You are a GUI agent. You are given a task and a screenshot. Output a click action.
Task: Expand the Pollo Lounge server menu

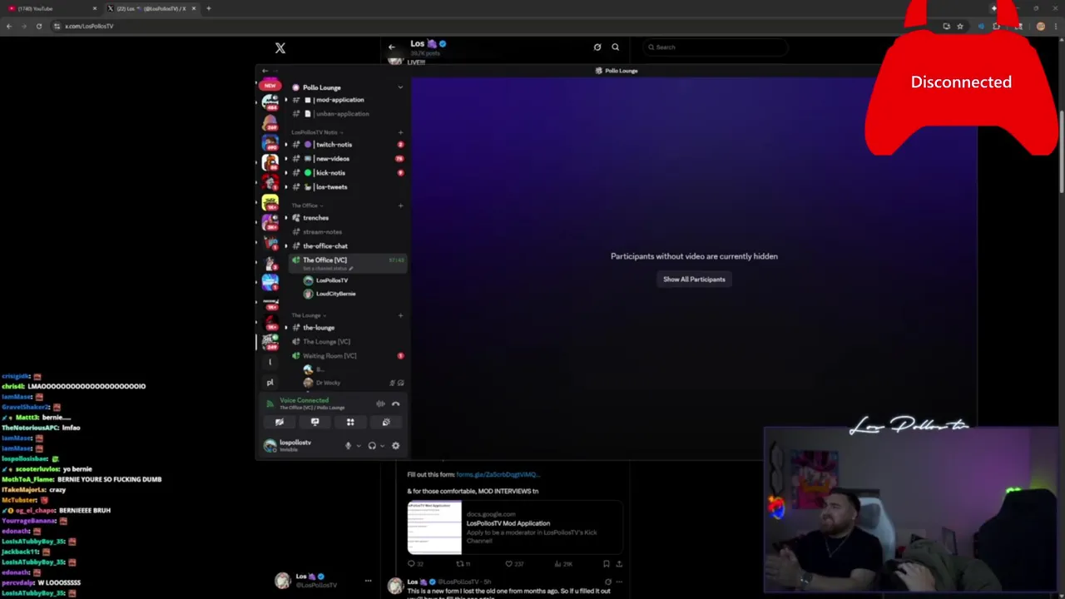coord(400,87)
